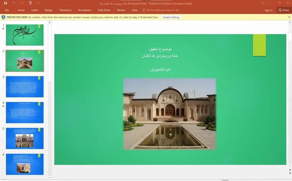Open the Customize Quick Access Toolbar dropdown
This screenshot has width=292, height=181.
tap(38, 3)
